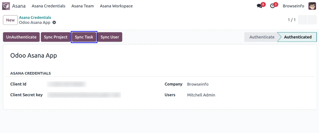Click the Sync Project button
This screenshot has height=133, width=319.
tap(56, 37)
